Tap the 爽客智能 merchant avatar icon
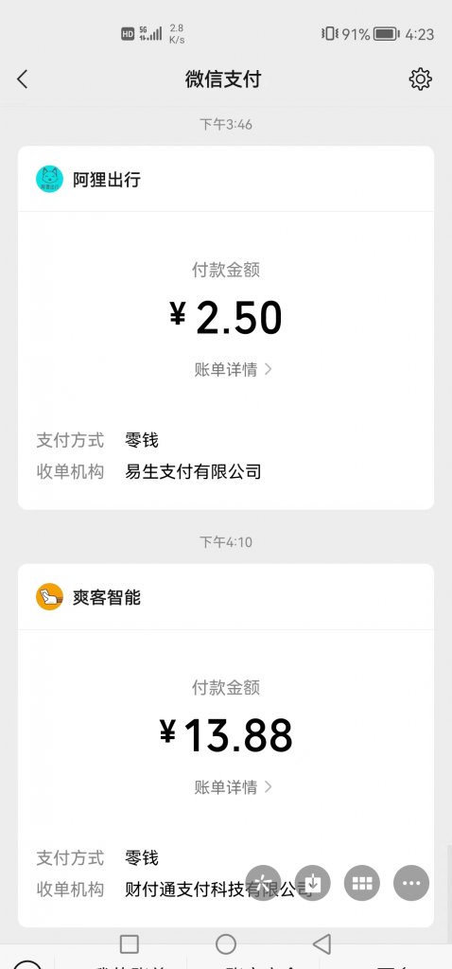452x969 pixels. pos(49,597)
